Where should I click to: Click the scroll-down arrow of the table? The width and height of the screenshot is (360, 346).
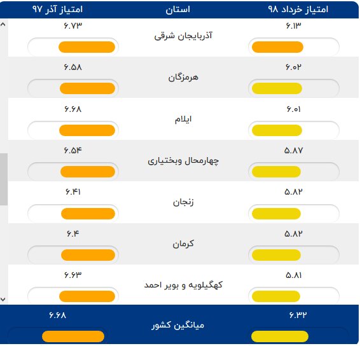pos(3,299)
